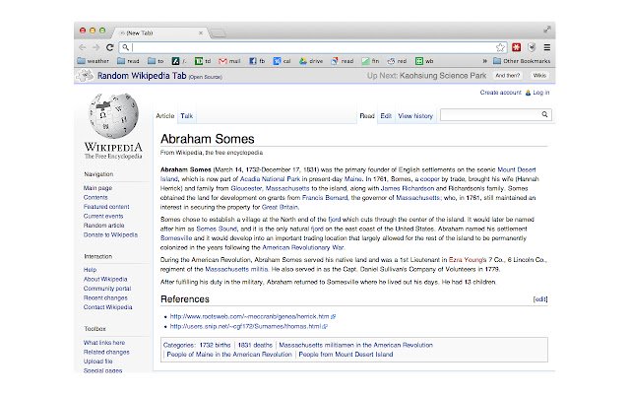The width and height of the screenshot is (630, 394).
Task: Open the red asterisk extension icon
Action: tap(516, 47)
